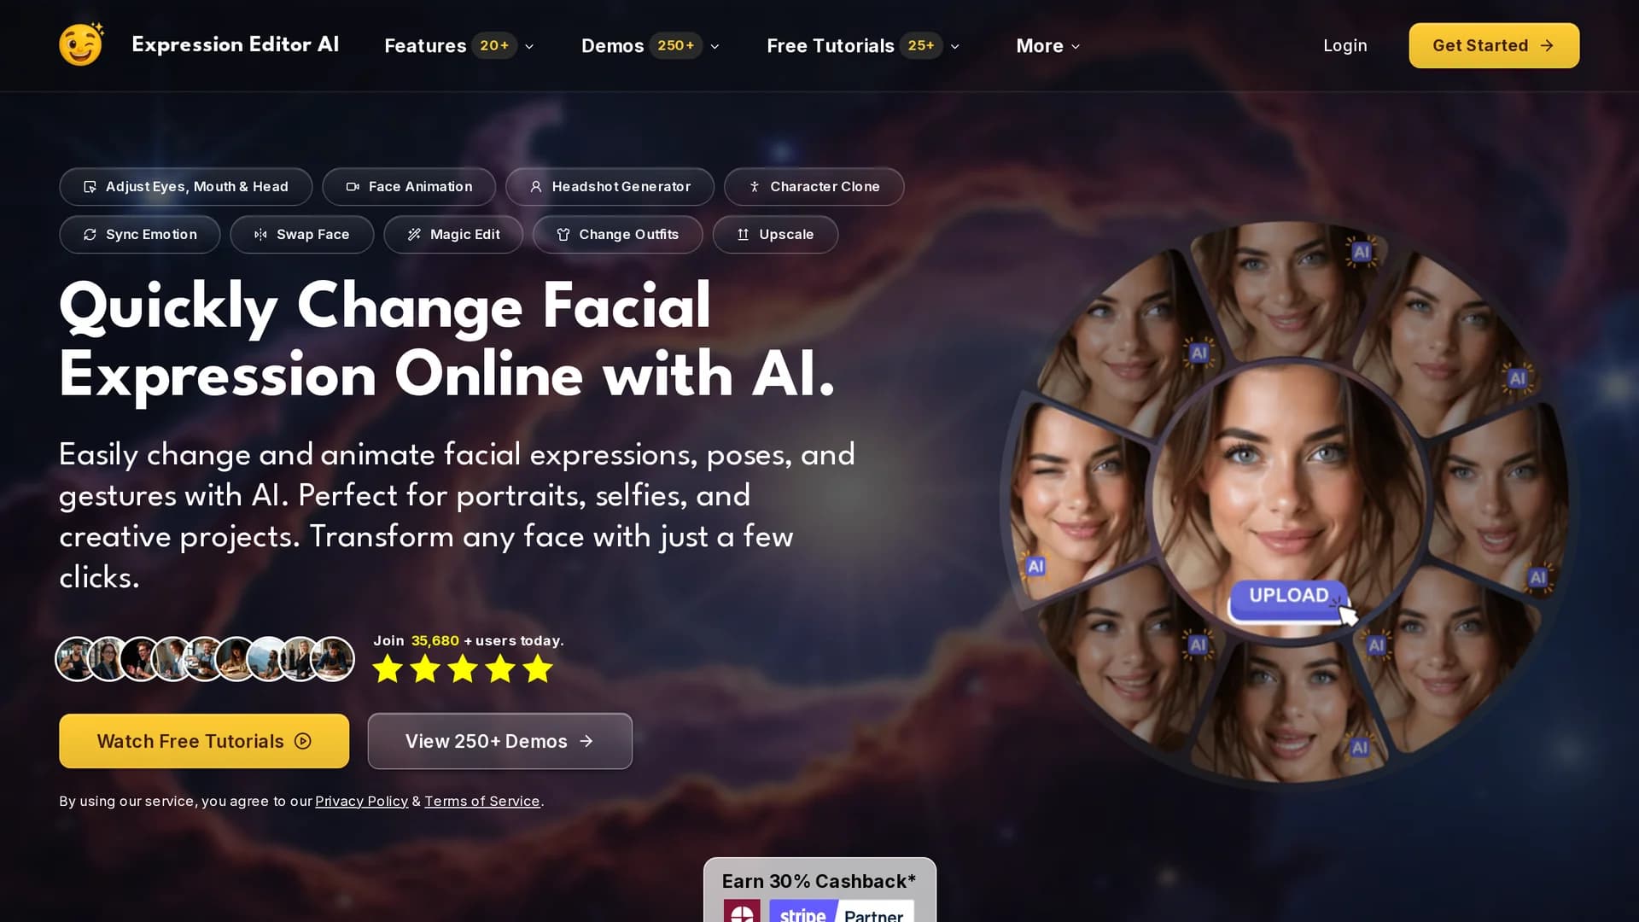Click the 250+ badge next to Demos
The image size is (1639, 922).
point(676,45)
